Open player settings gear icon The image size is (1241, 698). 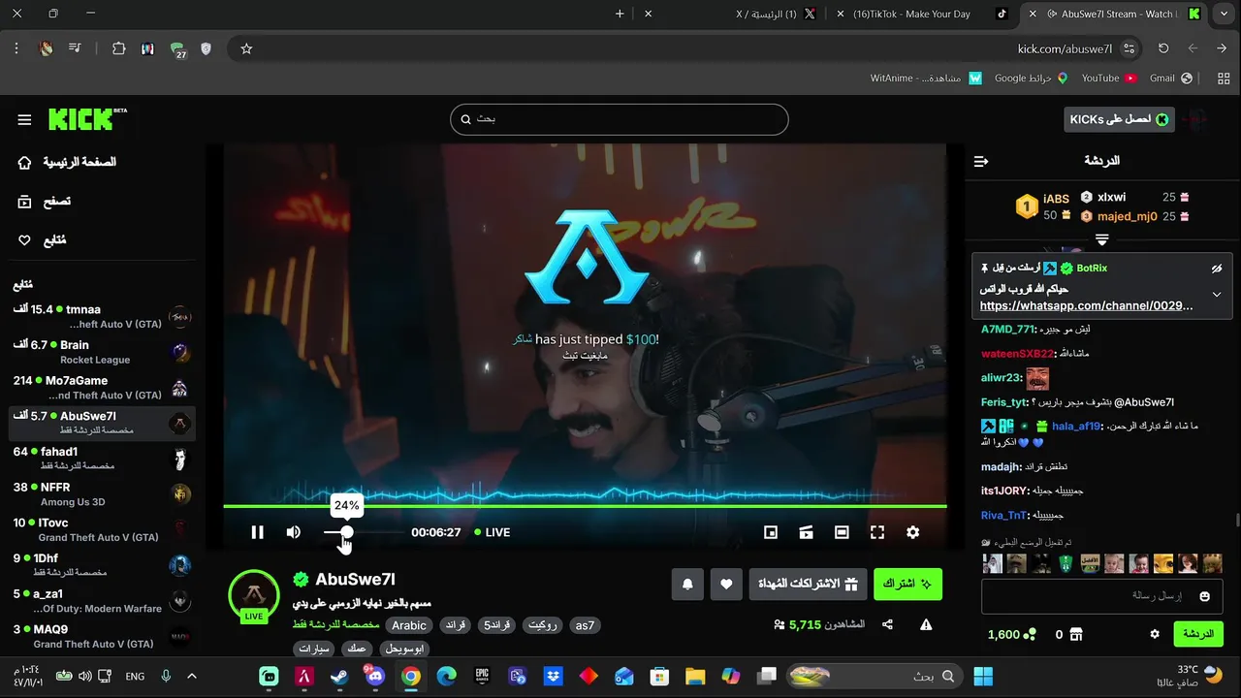tap(912, 532)
